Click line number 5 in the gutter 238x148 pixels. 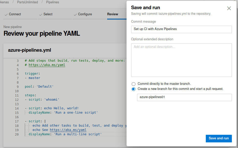[x=18, y=70]
